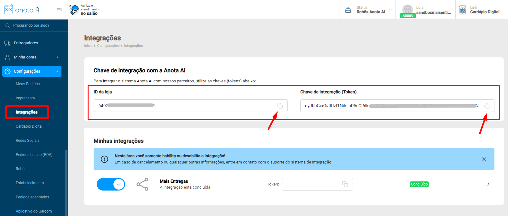Screen dimensions: 508x216
Task: Open Pedidos agendados in sidebar
Action: tap(32, 197)
